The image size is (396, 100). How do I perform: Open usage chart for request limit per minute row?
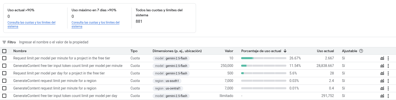point(382,58)
